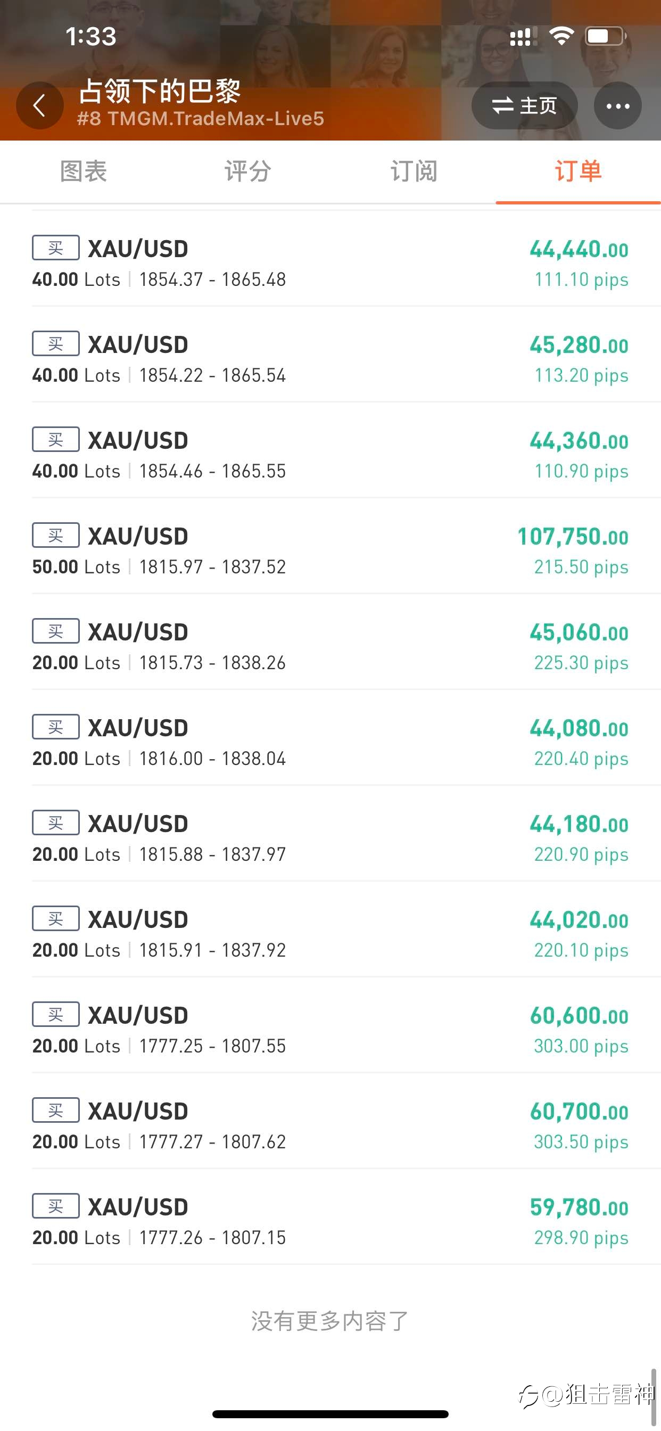661x1431 pixels.
Task: Tap the scrollbar thumb at the bottom right
Action: coord(654,1396)
